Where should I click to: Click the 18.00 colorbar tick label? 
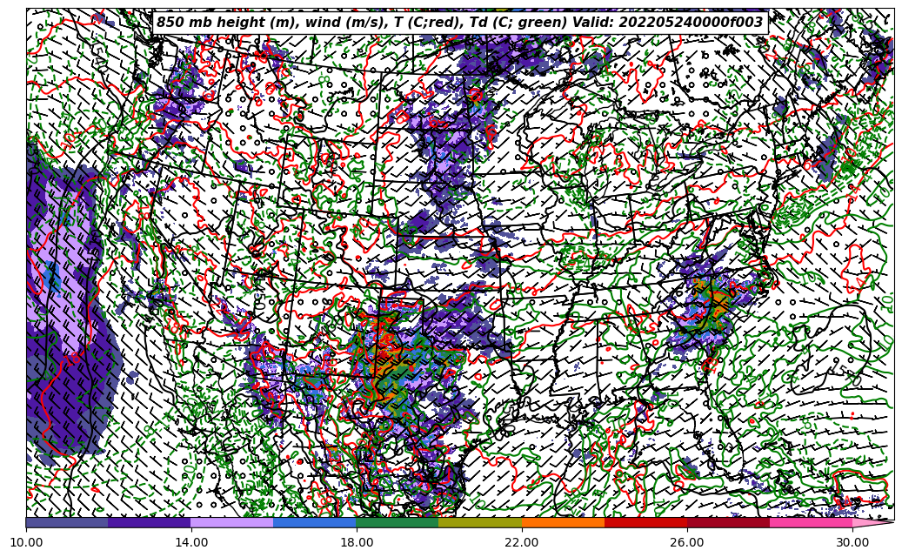click(357, 542)
